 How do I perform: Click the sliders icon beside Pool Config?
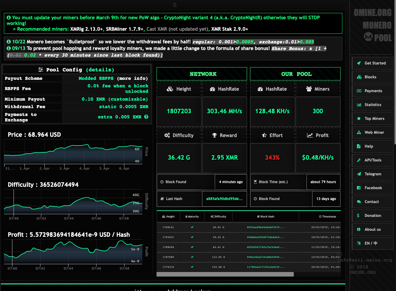click(x=41, y=70)
